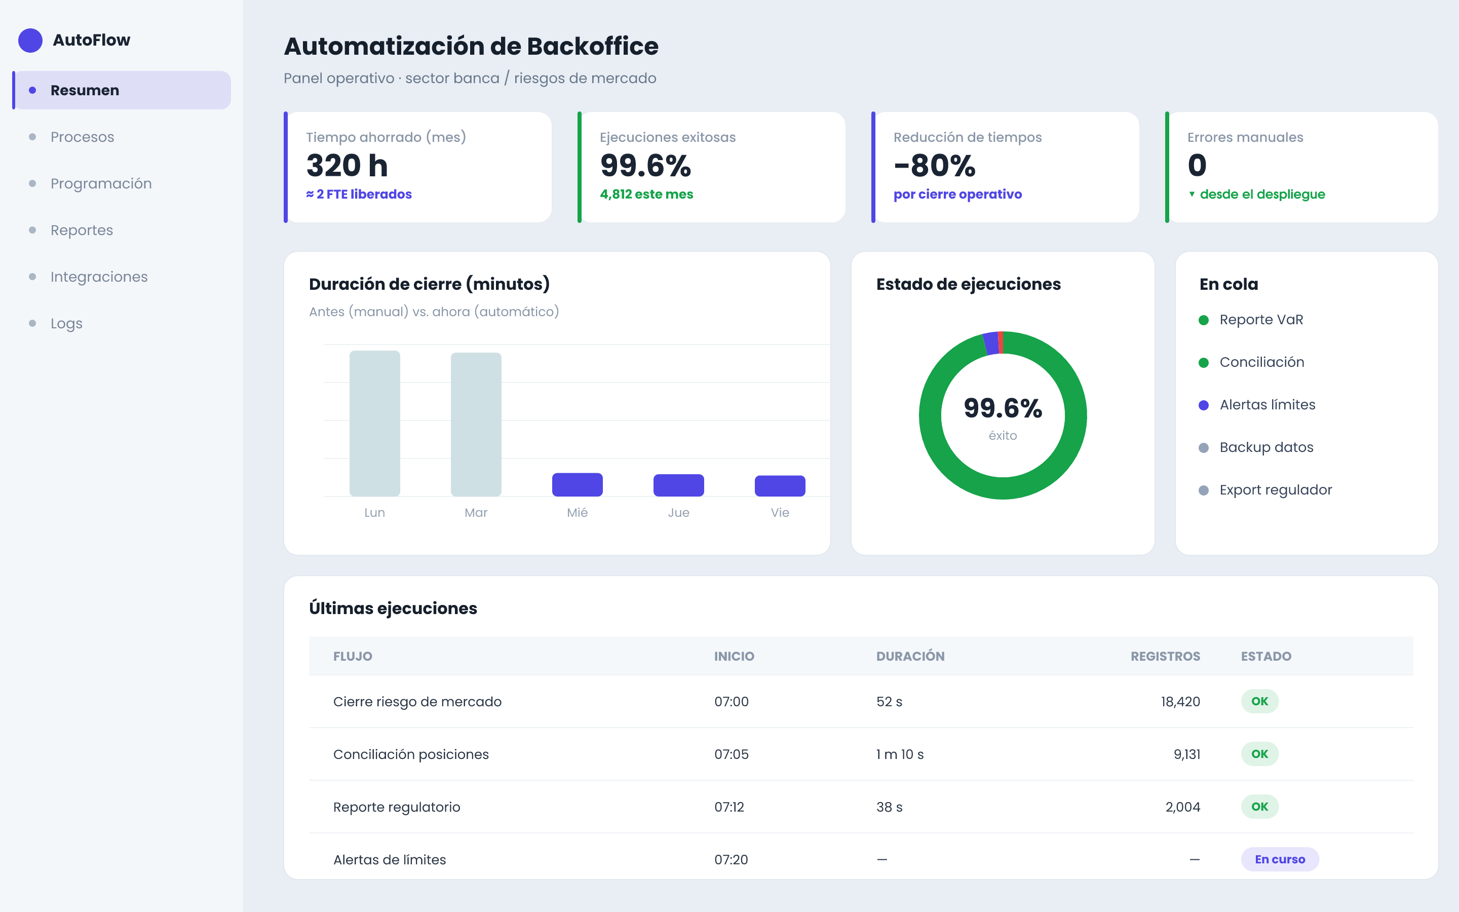
Task: Click the Mar bar in the chart
Action: 476,425
